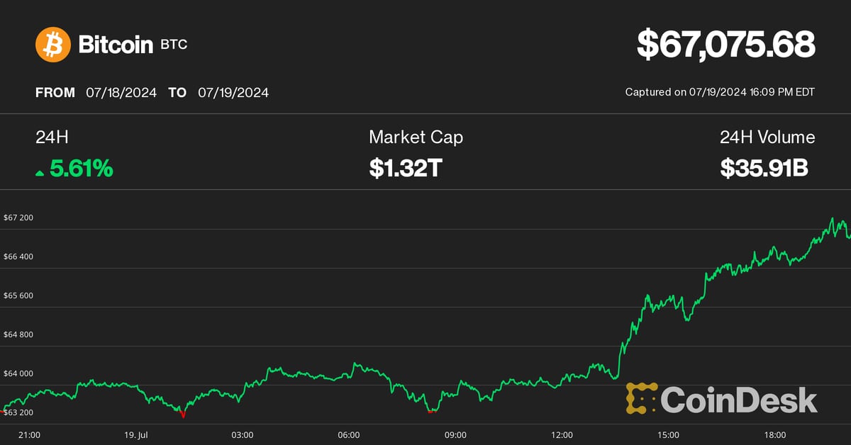Screen dimensions: 851x445
Task: Click the yellow CoinDesk emblem icon
Action: (641, 399)
